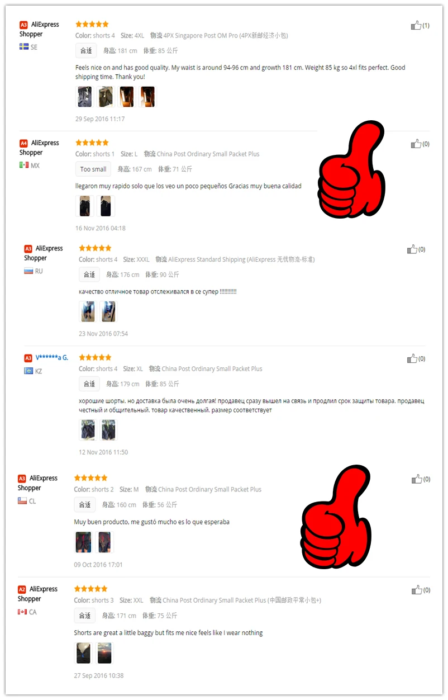Open reviewer profile V******a G.
Screen dimensions: 448x700
(52, 358)
